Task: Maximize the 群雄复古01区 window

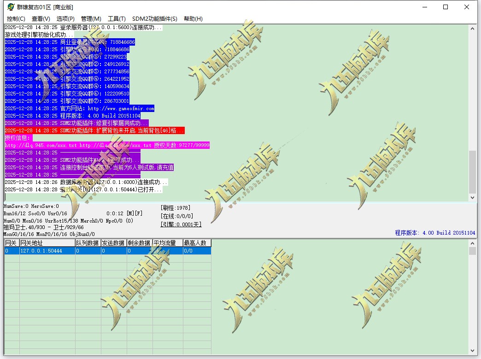Action: click(x=446, y=7)
